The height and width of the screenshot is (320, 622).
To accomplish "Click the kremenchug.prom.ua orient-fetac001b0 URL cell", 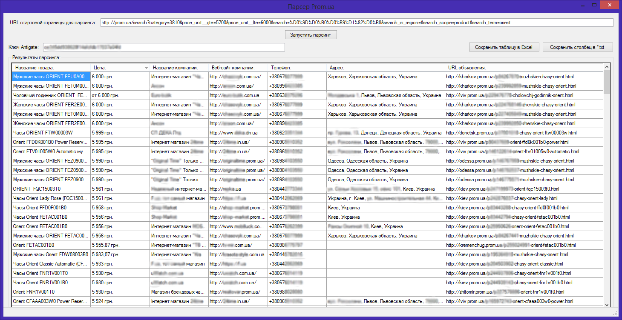I will tap(524, 245).
